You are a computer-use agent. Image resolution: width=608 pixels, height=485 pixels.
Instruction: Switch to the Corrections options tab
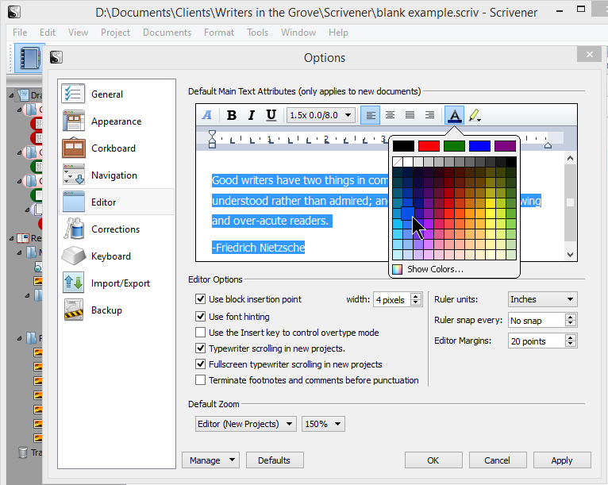[116, 229]
